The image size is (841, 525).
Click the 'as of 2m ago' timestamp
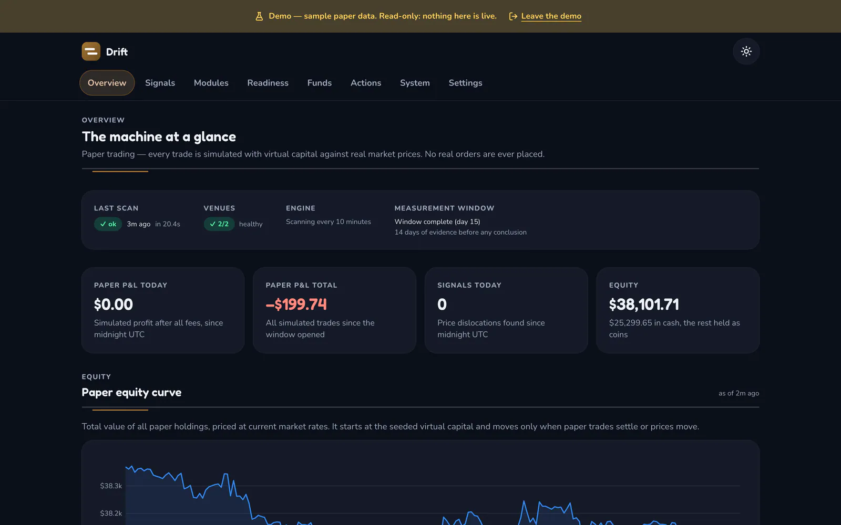point(739,393)
